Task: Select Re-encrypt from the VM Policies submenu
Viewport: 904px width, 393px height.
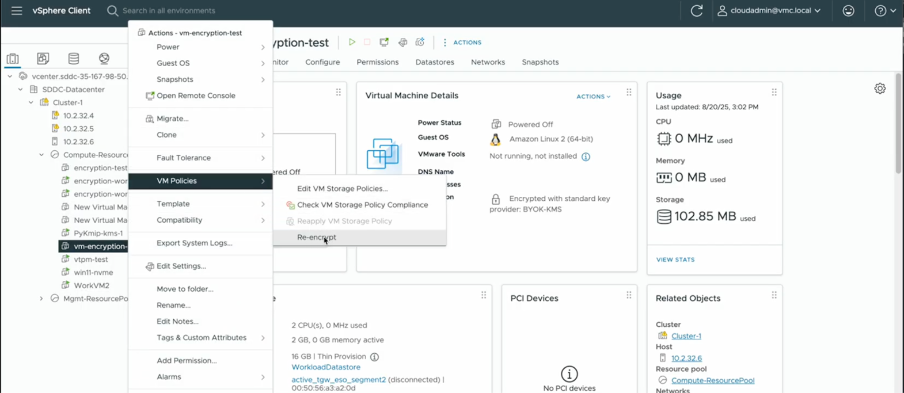Action: click(317, 237)
